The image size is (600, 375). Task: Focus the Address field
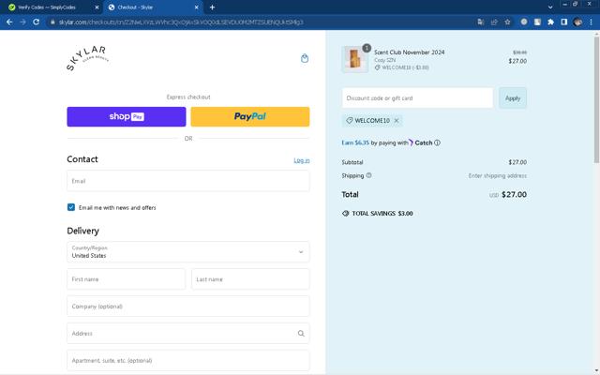(187, 334)
